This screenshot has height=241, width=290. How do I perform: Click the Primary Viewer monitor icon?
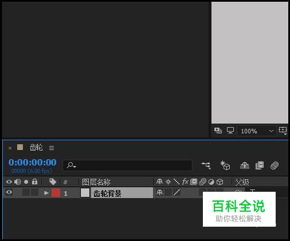tap(230, 131)
